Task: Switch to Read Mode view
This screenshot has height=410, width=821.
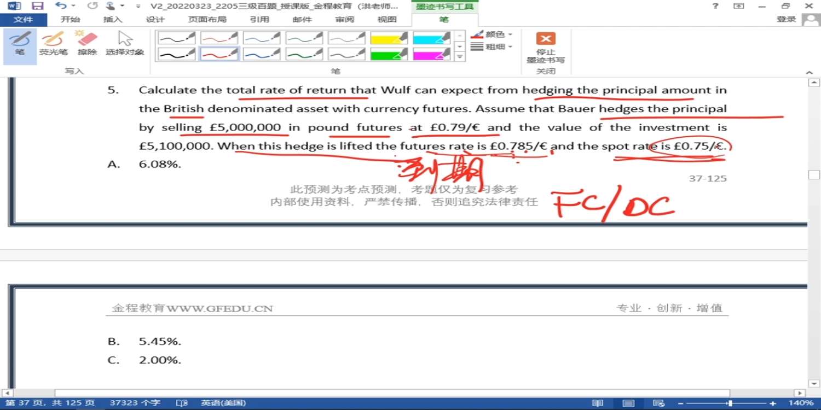Action: click(598, 403)
